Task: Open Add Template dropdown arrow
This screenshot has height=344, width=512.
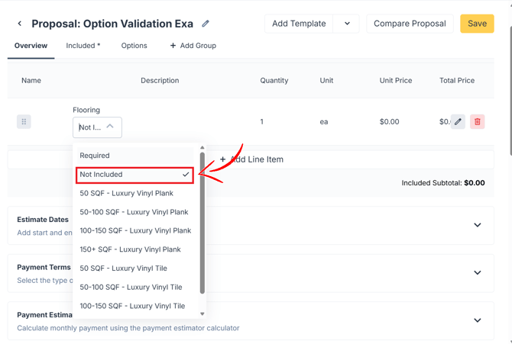Action: click(x=347, y=24)
